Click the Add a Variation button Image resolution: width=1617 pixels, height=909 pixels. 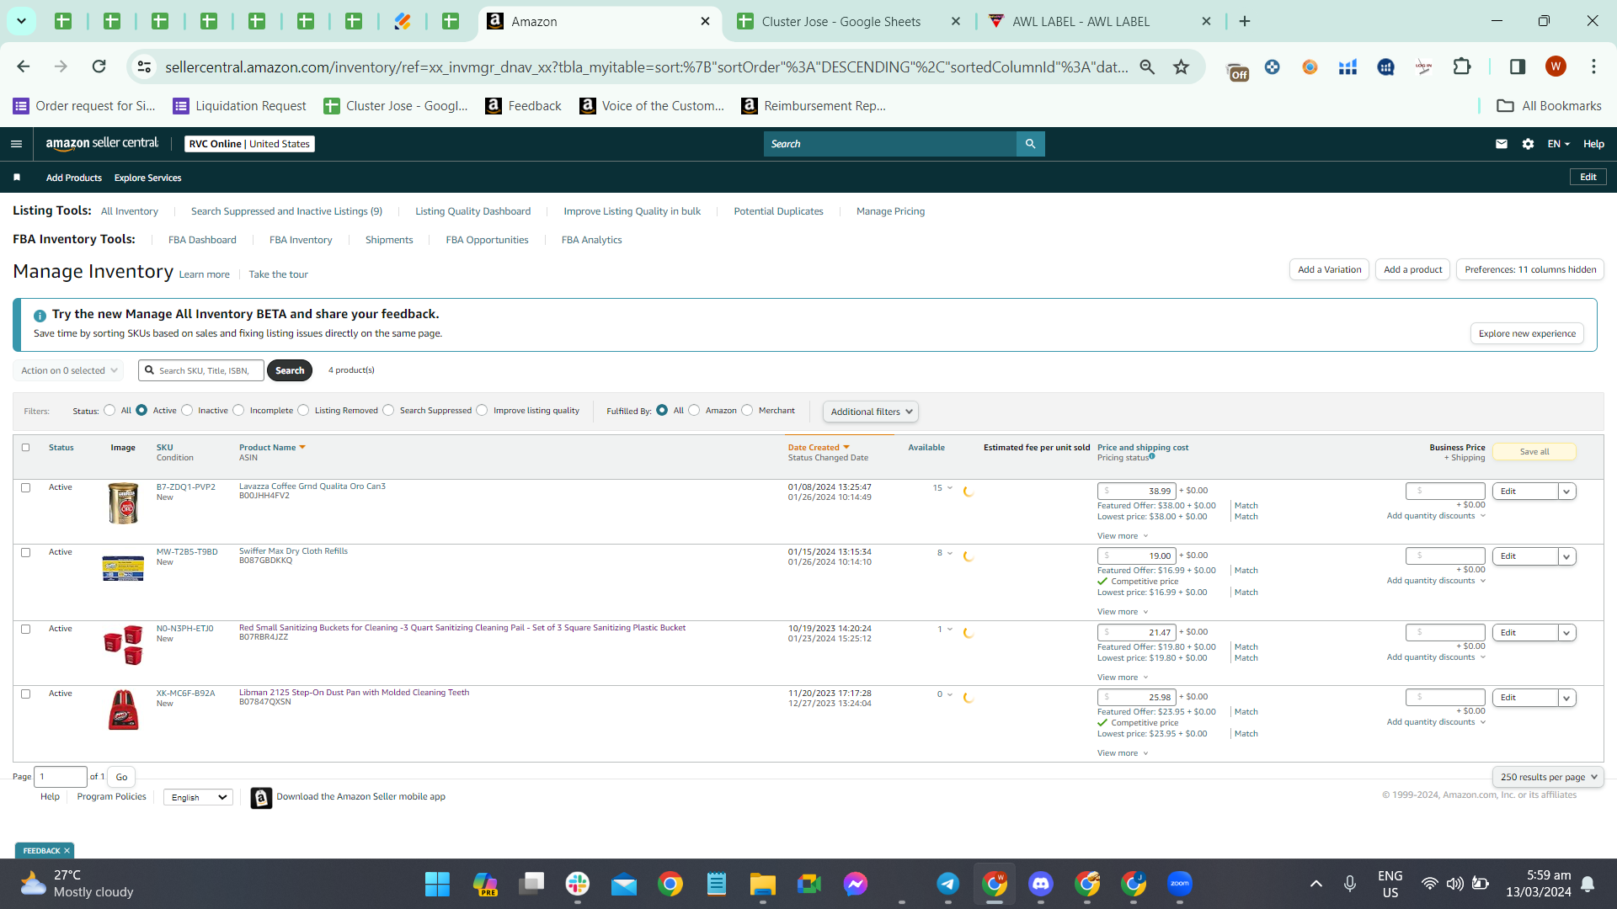[1329, 269]
